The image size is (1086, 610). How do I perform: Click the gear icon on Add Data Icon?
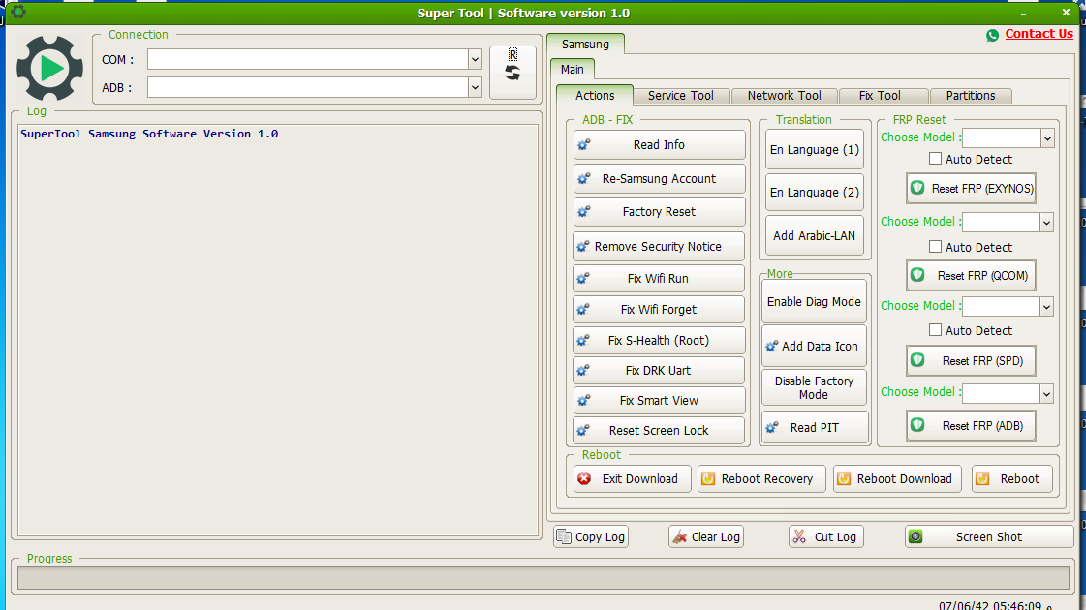(771, 347)
